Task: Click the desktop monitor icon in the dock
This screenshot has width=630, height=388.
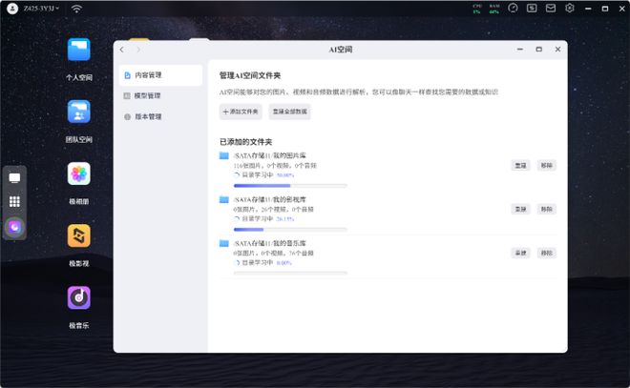Action: [x=14, y=177]
